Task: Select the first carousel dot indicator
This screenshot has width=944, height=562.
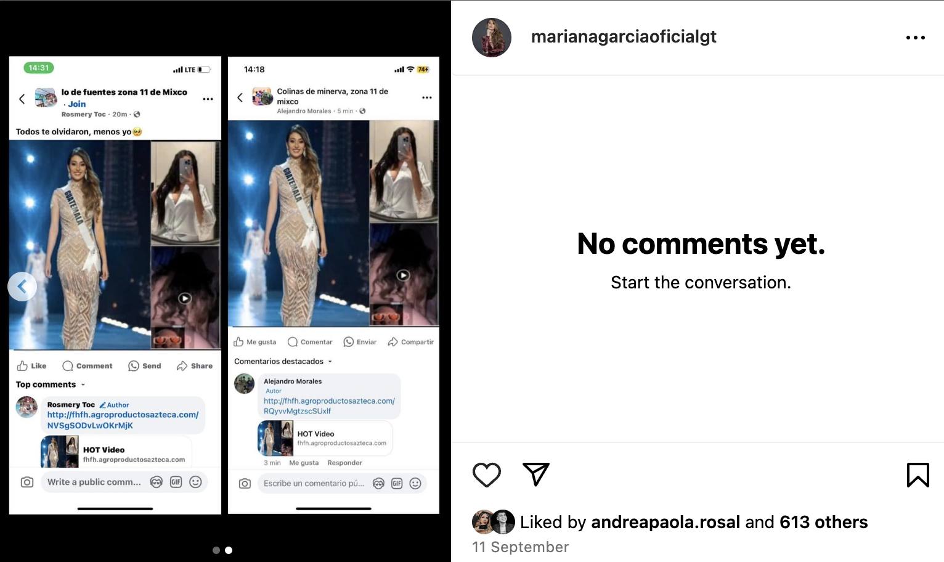Action: (x=216, y=550)
